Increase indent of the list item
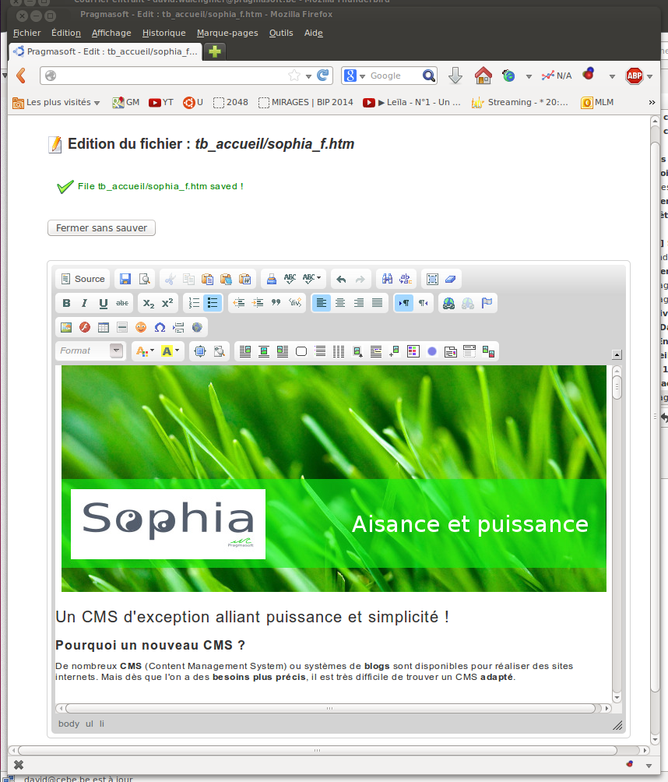Viewport: 668px width, 782px height. point(257,303)
